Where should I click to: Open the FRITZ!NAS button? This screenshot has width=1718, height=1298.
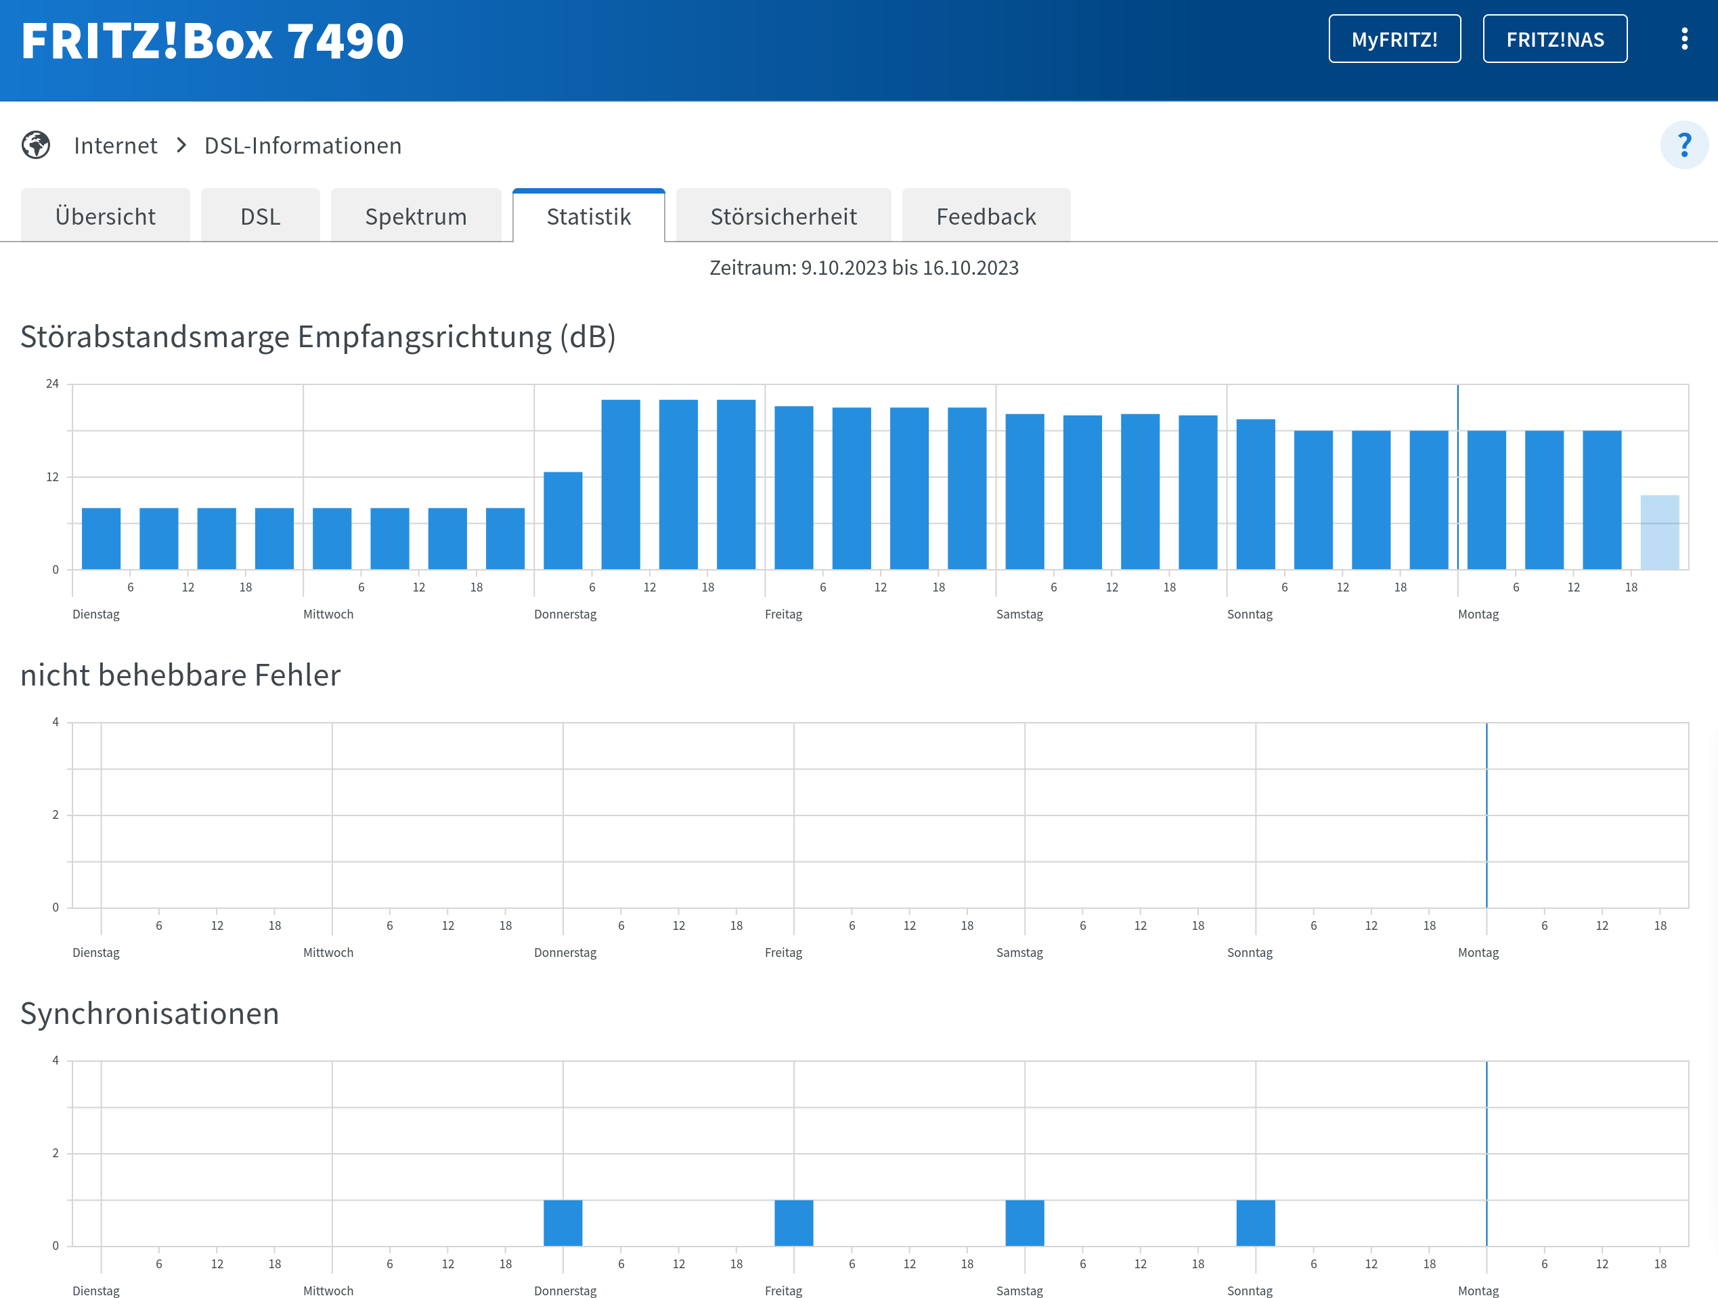pyautogui.click(x=1554, y=39)
